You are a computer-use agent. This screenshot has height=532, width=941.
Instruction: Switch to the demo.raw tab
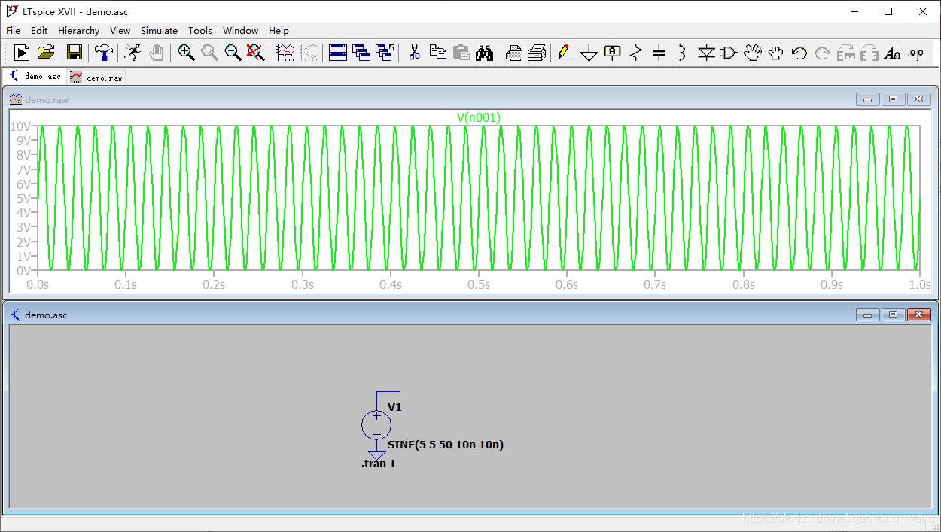point(96,77)
